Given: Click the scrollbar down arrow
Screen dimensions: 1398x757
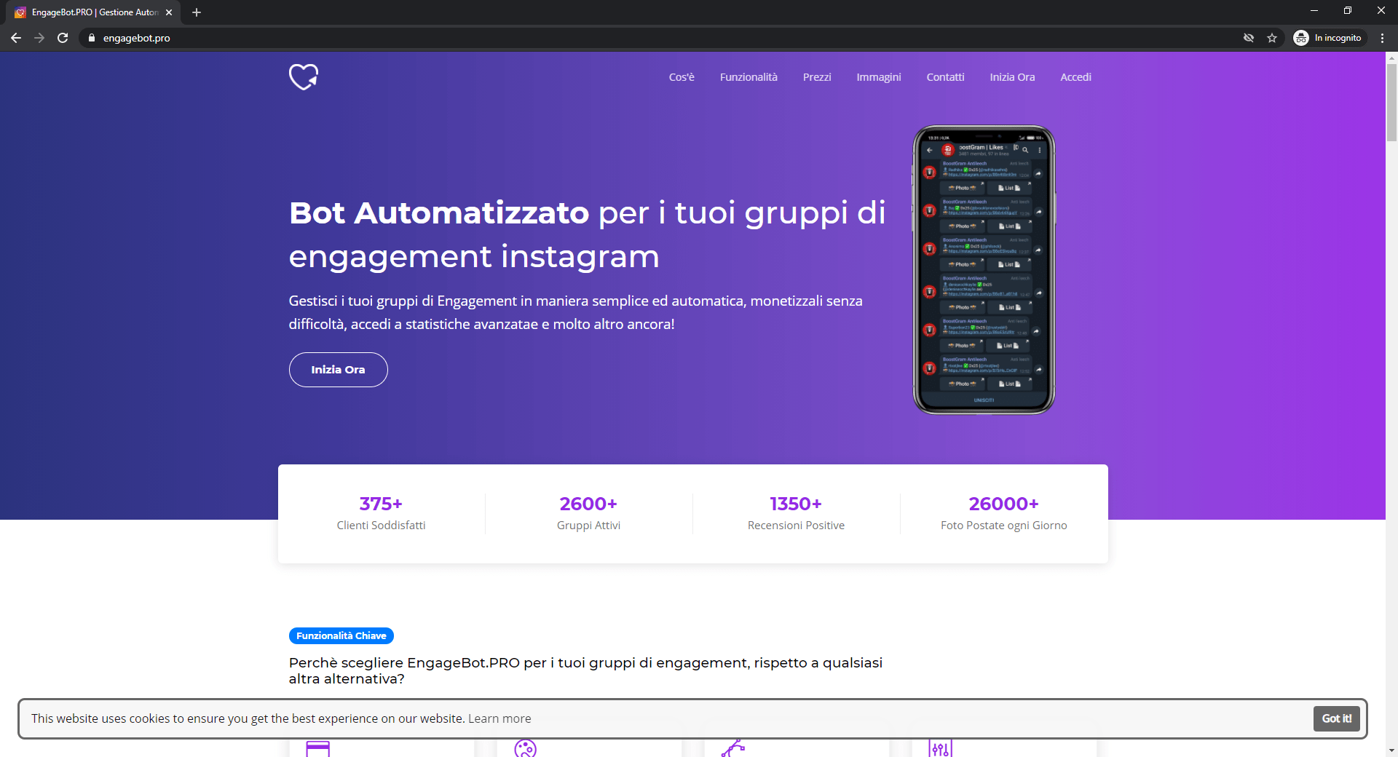Looking at the screenshot, I should (1391, 750).
